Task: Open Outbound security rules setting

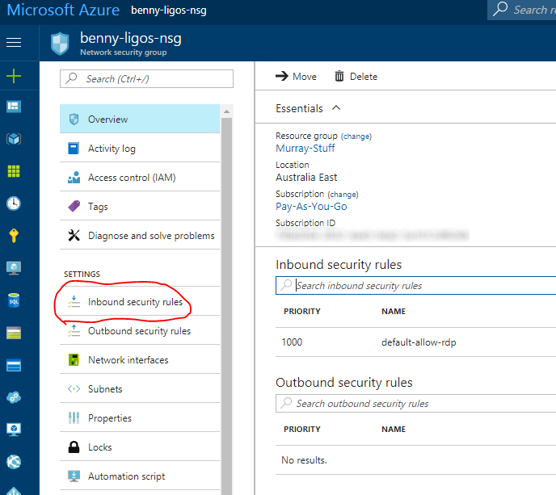Action: pyautogui.click(x=140, y=330)
